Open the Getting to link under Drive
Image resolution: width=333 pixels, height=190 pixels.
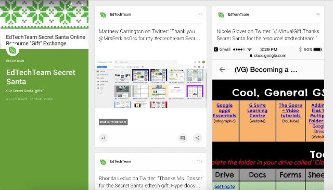[x=224, y=186]
